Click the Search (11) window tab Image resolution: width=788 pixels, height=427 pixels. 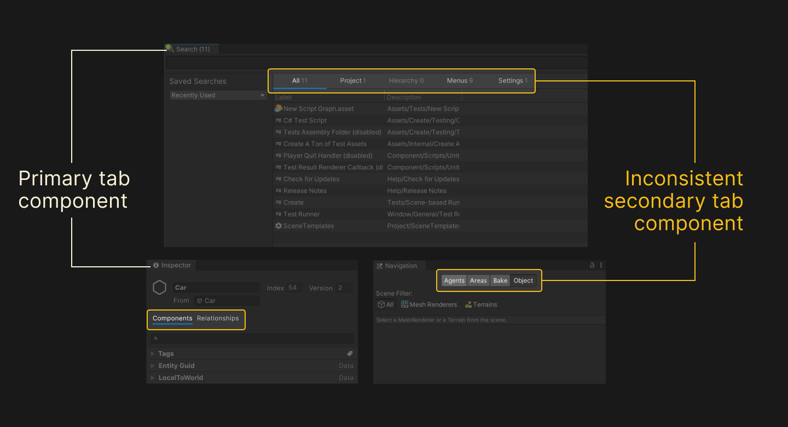point(192,49)
